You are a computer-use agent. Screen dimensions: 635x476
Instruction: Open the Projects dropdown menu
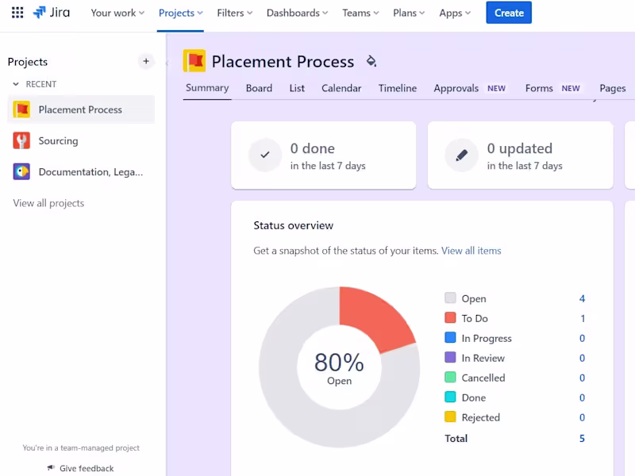[181, 13]
